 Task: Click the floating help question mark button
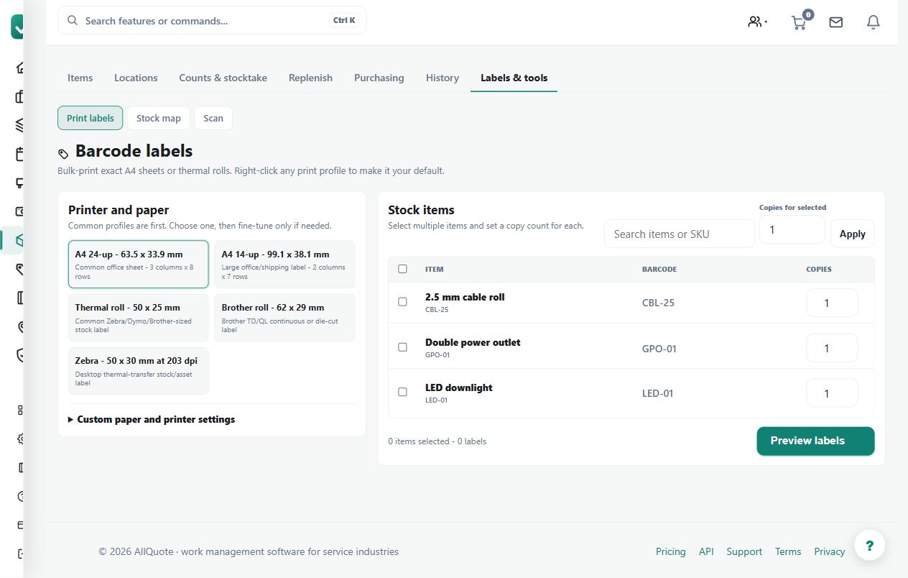tap(869, 546)
